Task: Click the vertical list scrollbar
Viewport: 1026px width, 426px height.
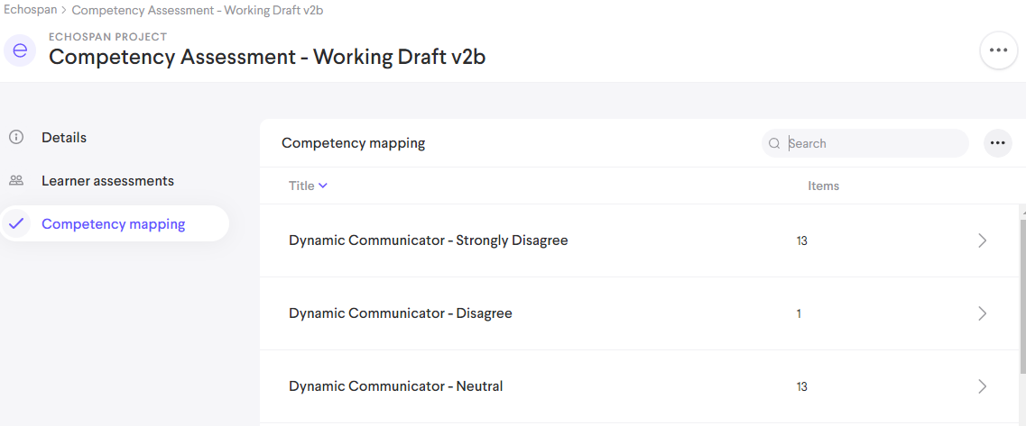Action: (1021, 297)
